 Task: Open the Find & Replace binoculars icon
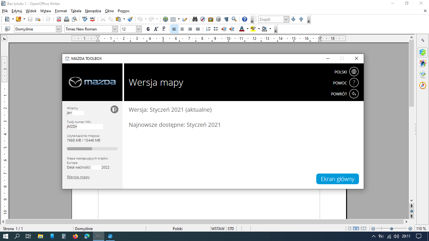tap(195, 19)
